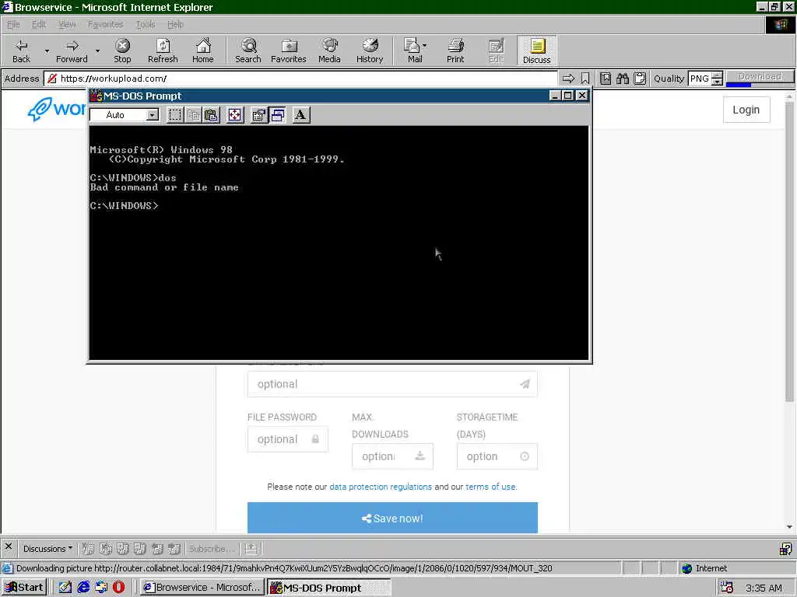Open the Auto font size dropdown
797x597 pixels.
coord(152,115)
